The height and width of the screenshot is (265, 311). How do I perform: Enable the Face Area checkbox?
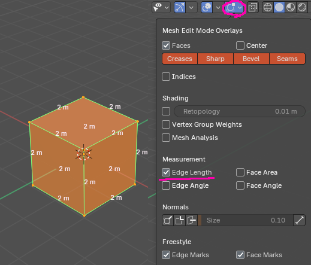click(240, 172)
